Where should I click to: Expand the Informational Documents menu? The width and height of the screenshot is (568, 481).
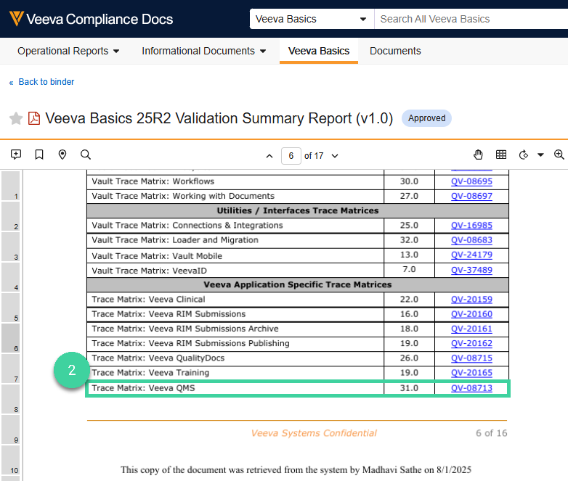tap(204, 51)
